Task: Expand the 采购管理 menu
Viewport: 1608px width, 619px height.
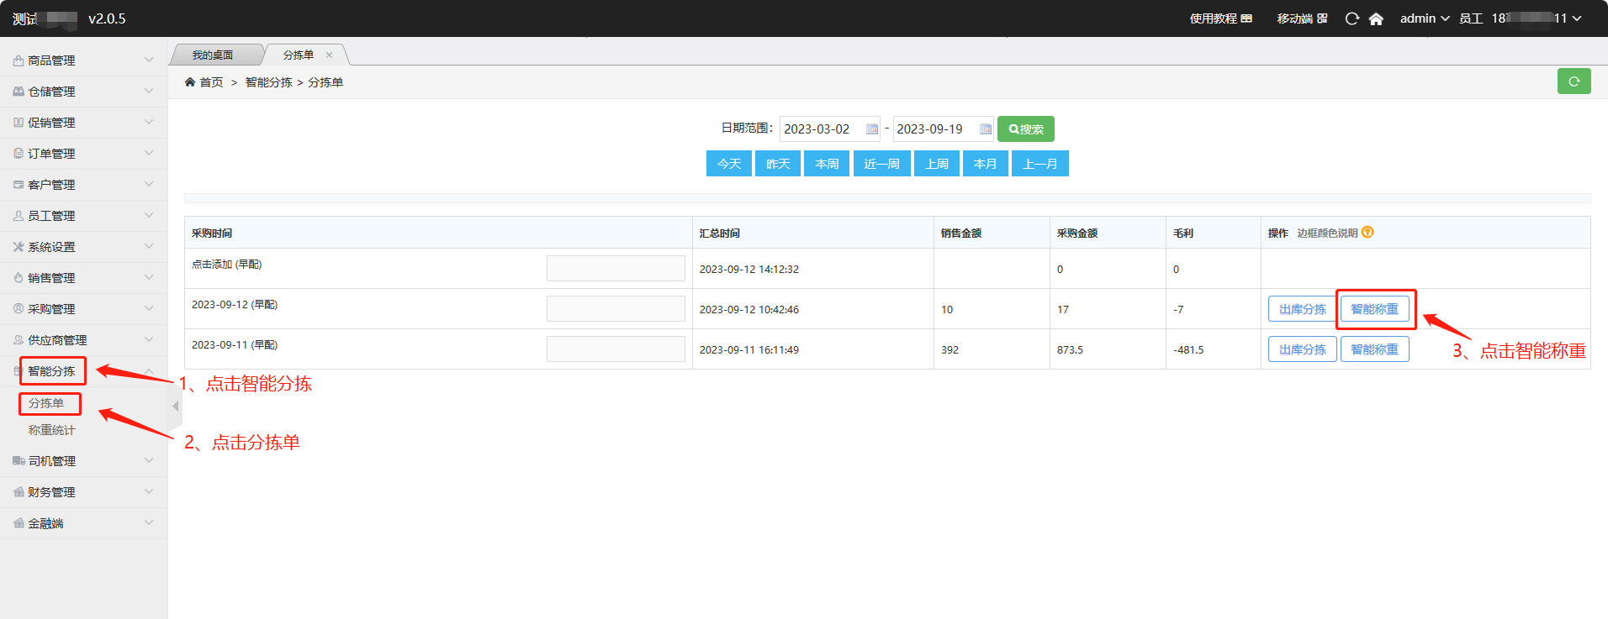Action: 82,309
